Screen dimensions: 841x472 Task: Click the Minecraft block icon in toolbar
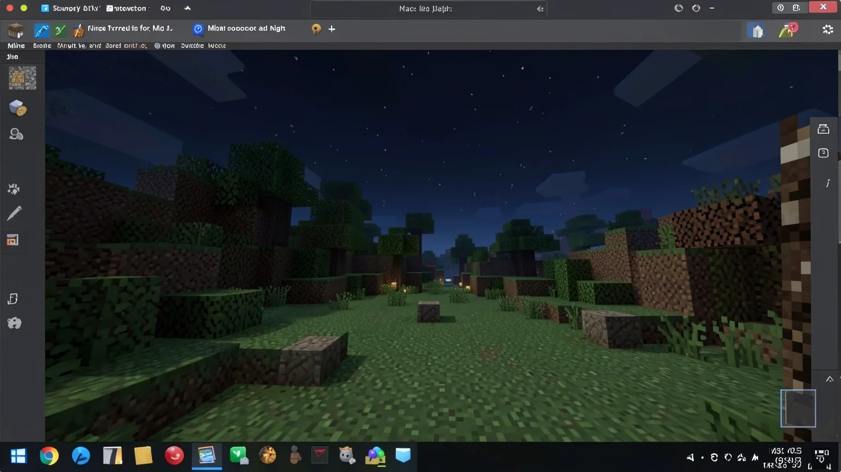point(16,30)
